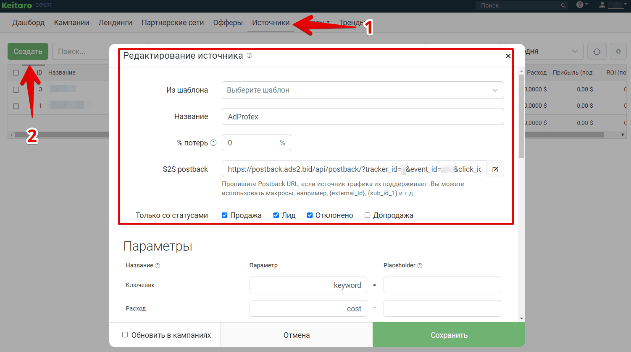Open the user account menu icon
The height and width of the screenshot is (352, 631).
(602, 5)
